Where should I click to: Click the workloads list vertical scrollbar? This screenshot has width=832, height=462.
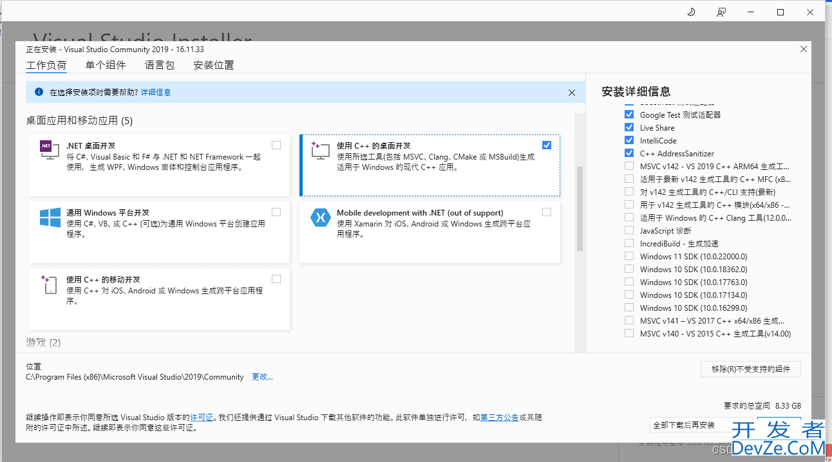[580, 208]
